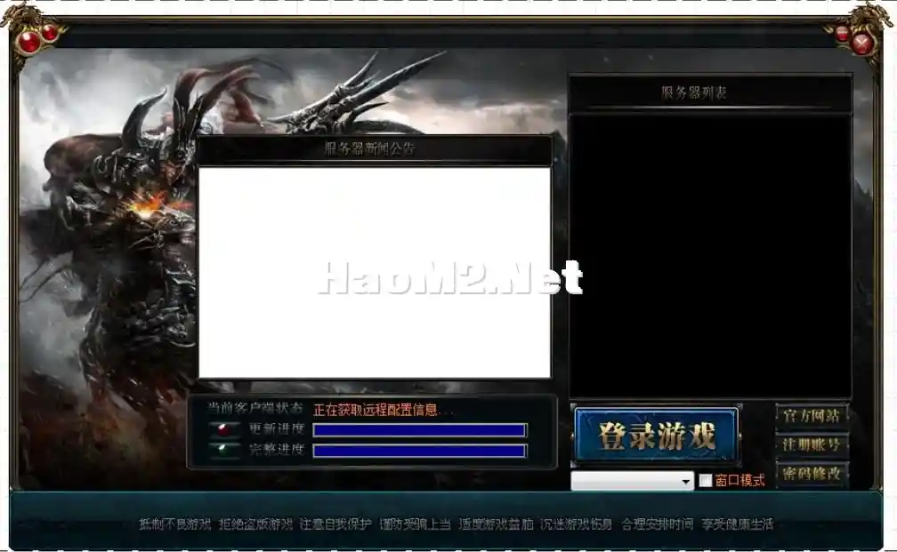Click the 沉迷游戏伤身 footer text
897x552 pixels.
coord(576,524)
